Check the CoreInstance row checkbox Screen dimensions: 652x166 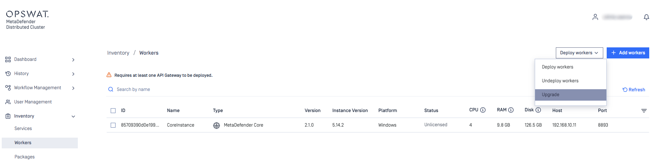click(x=113, y=125)
